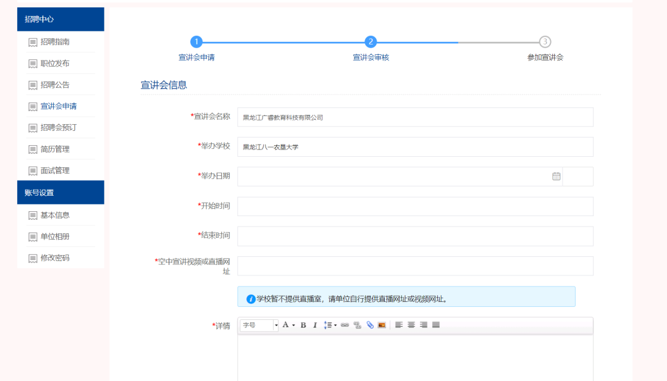
Task: Open 招聘指南 in the sidebar menu
Action: 55,42
